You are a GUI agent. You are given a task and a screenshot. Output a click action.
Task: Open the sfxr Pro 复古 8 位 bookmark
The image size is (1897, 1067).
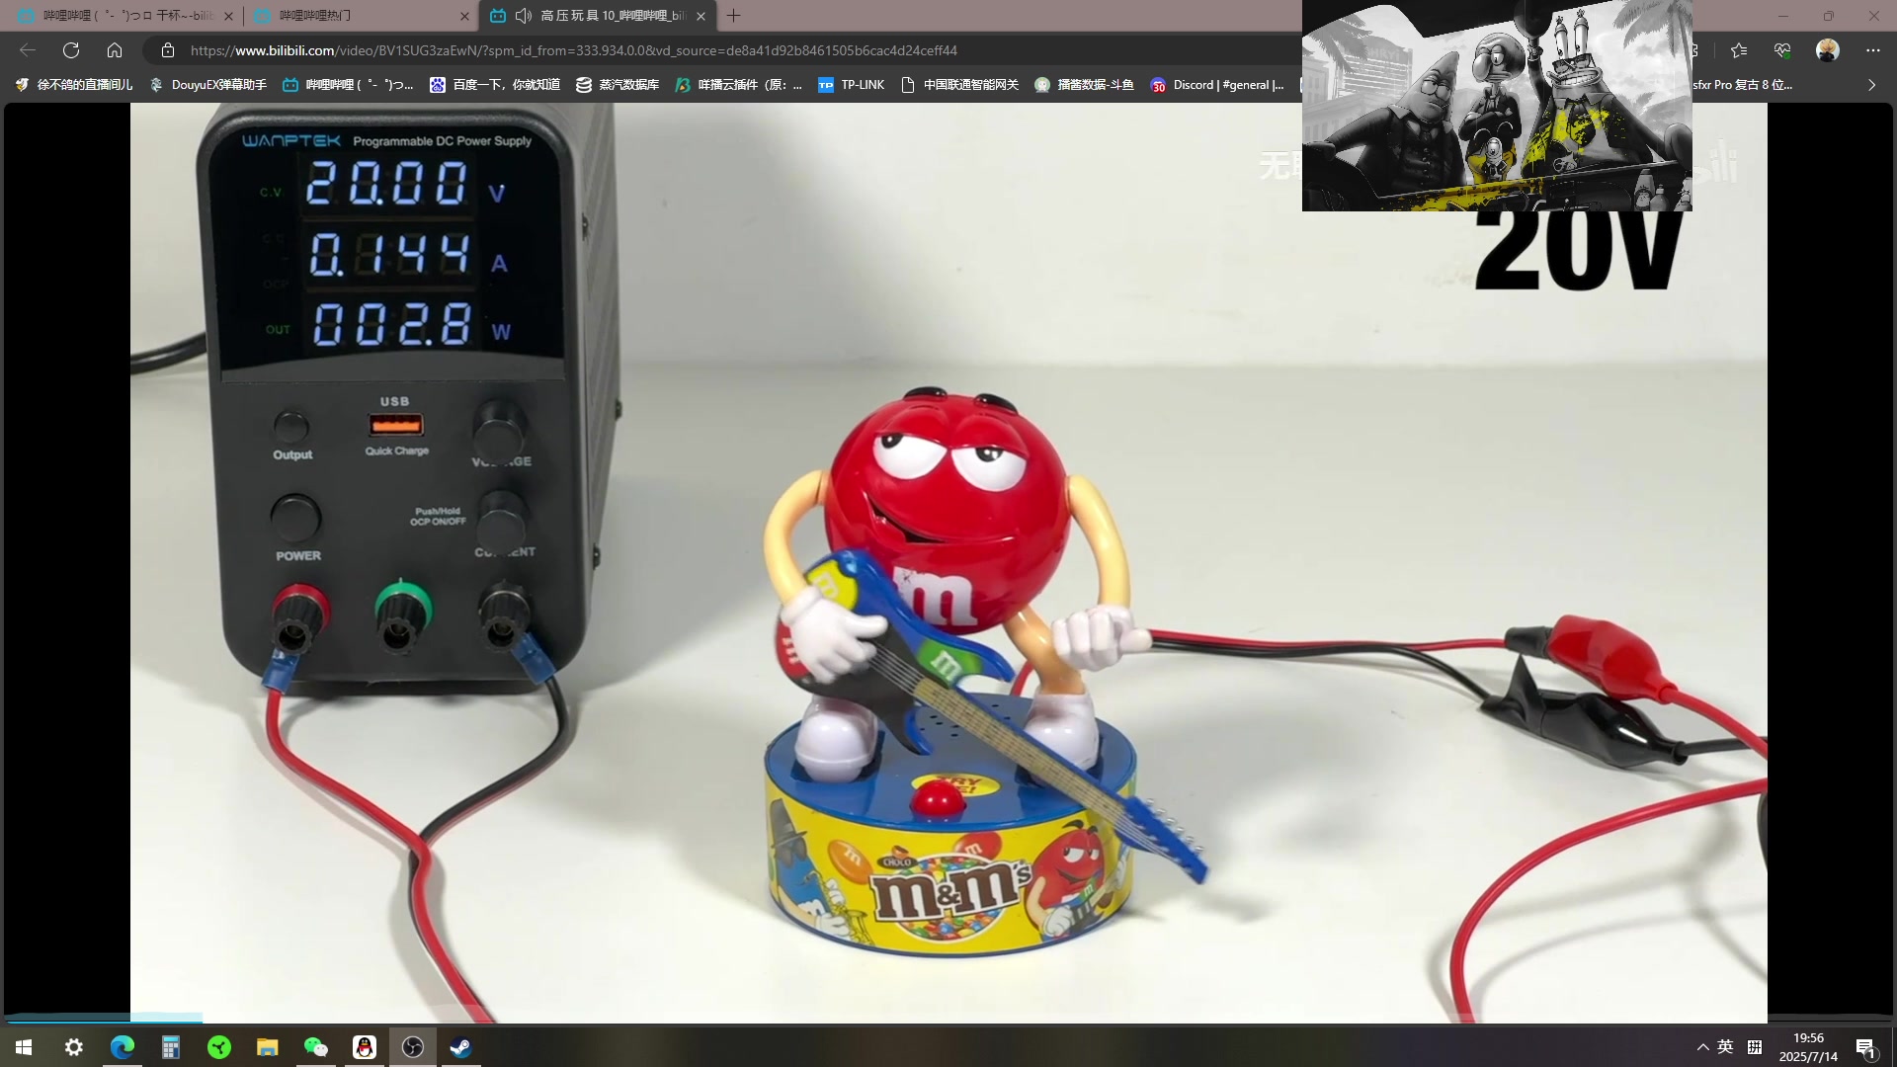point(1743,85)
